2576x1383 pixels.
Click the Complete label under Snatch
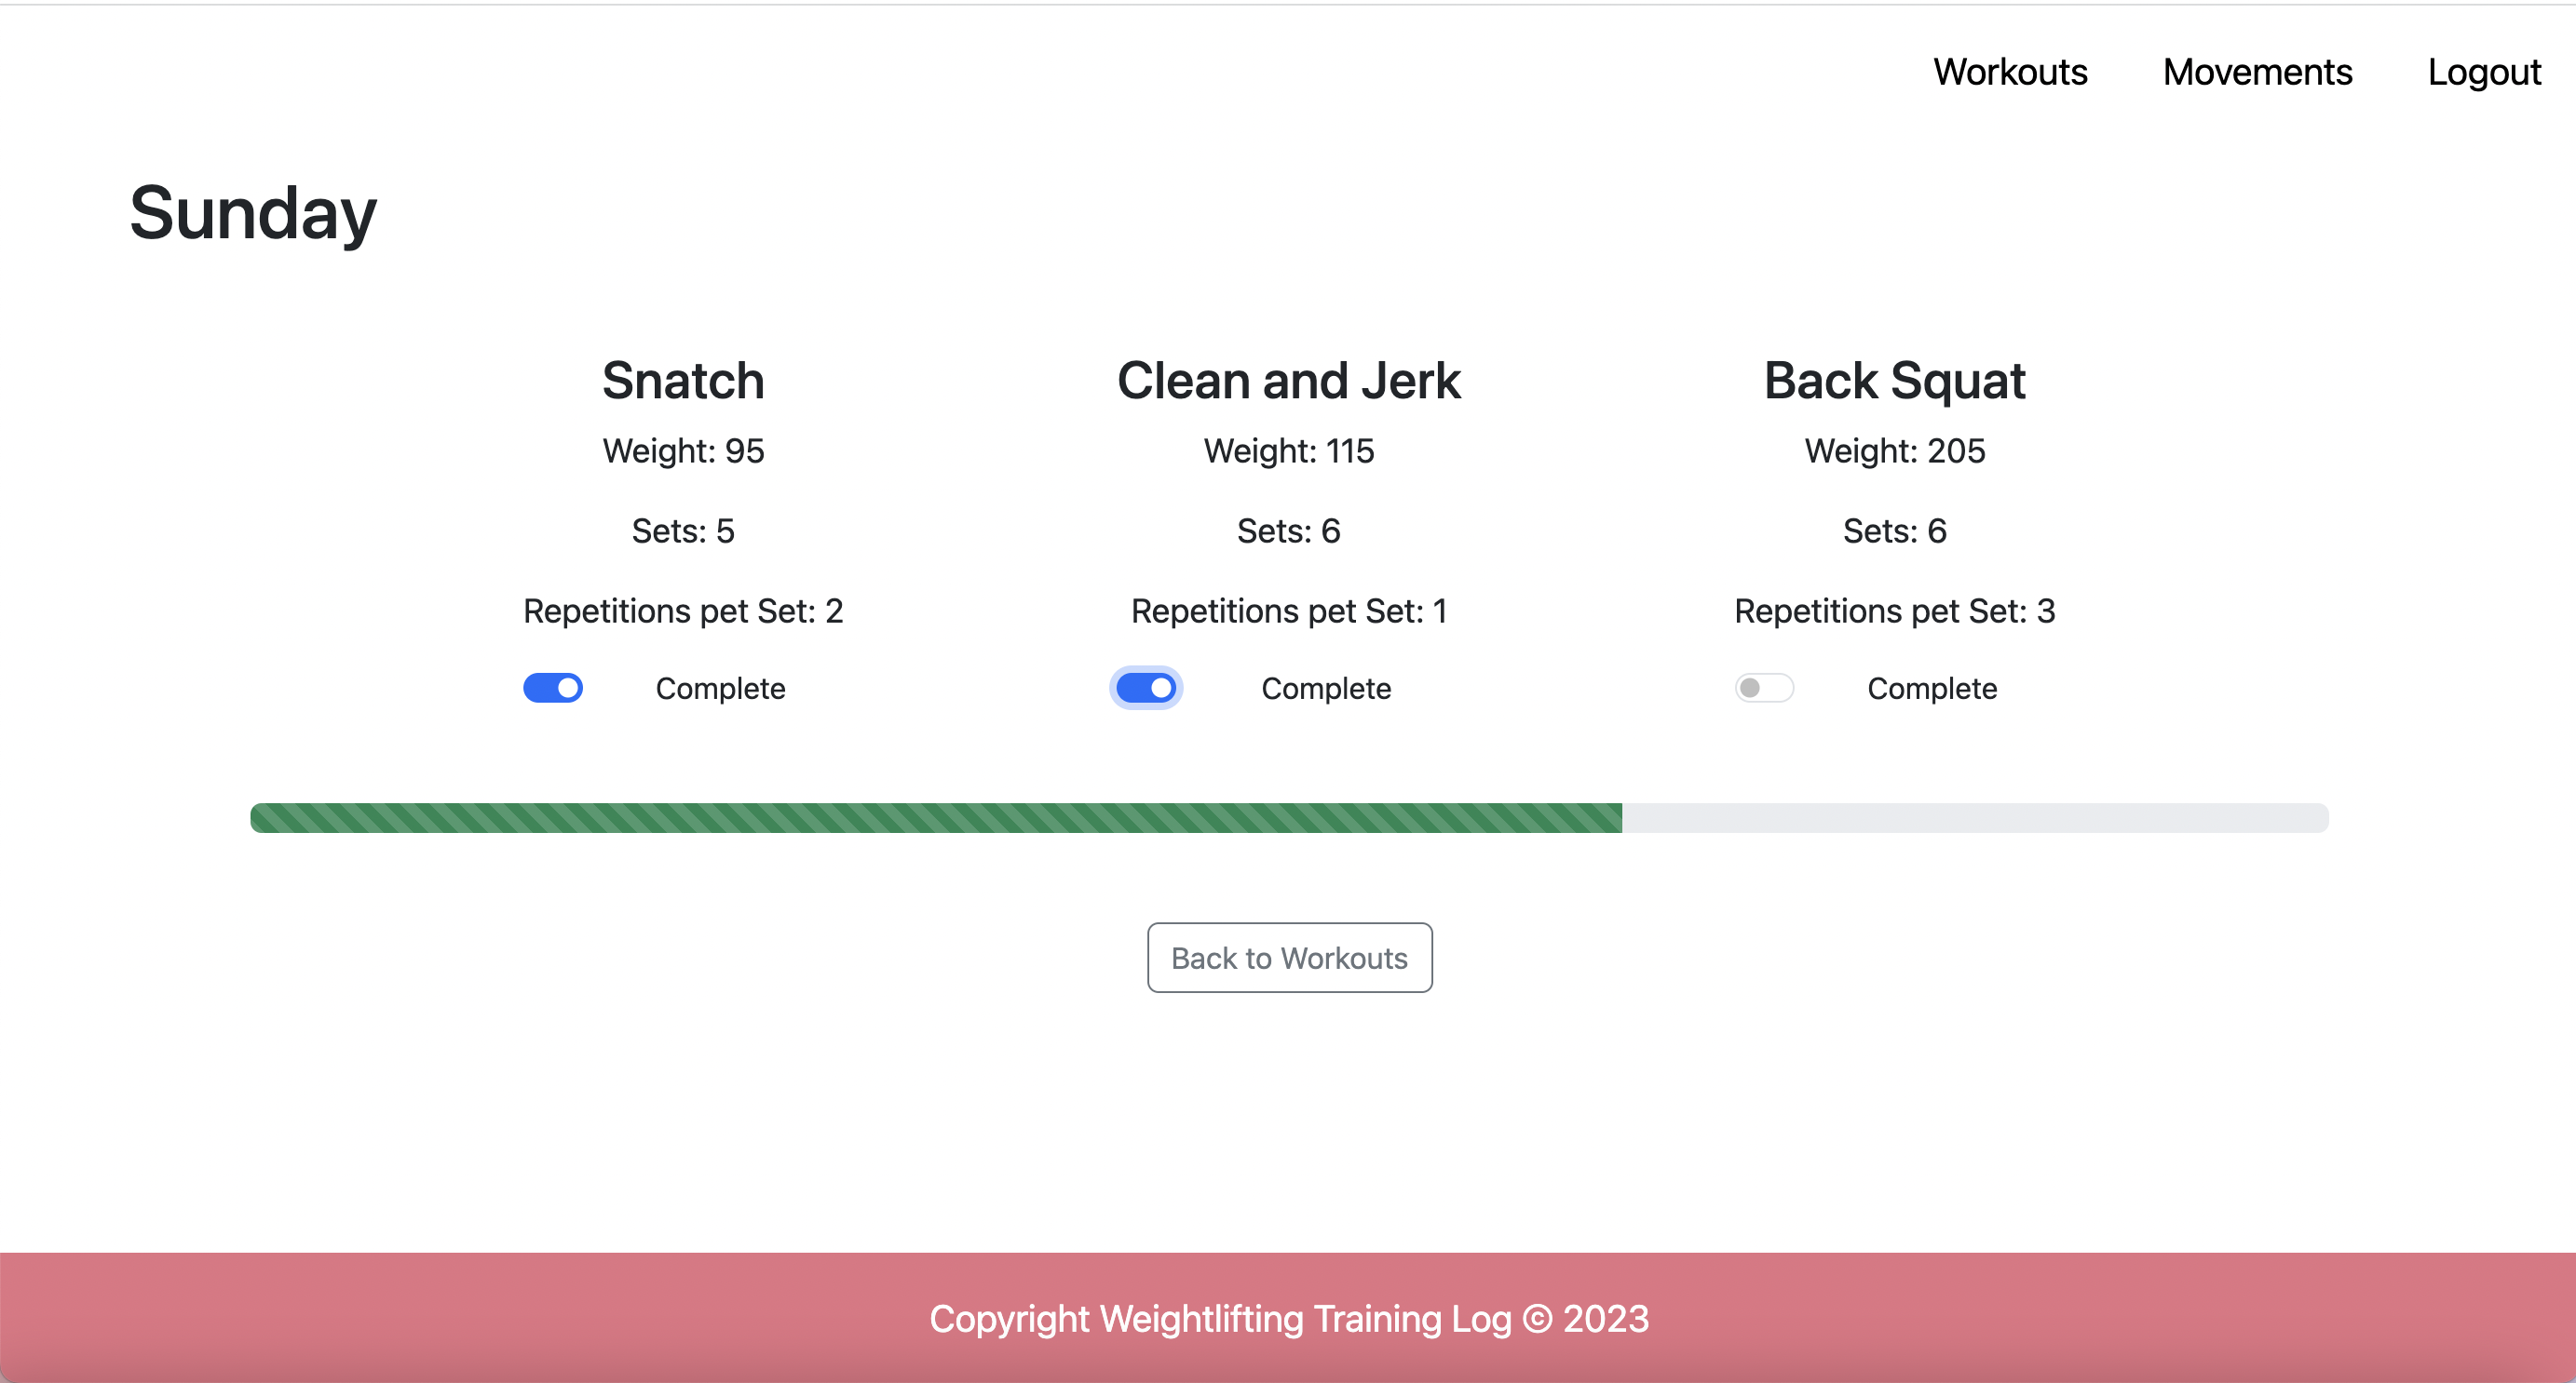[720, 689]
